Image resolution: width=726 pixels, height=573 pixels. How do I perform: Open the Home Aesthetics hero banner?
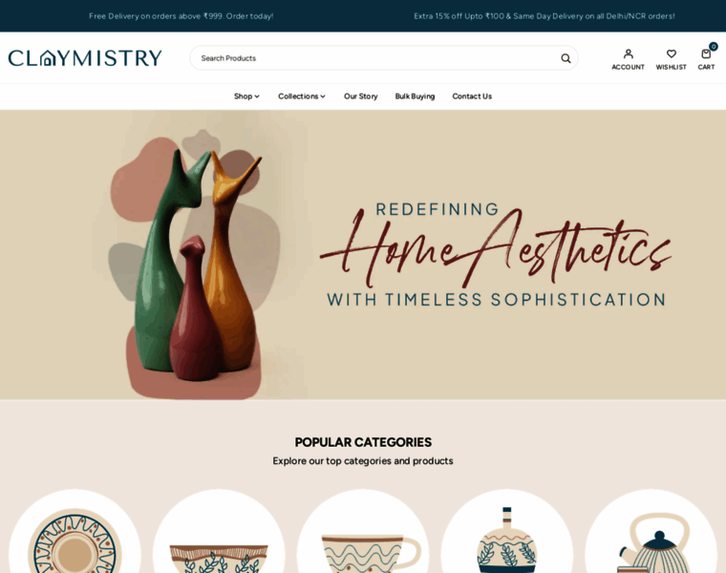pos(363,255)
